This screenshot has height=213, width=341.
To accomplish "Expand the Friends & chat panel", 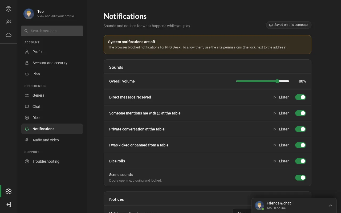I will click(x=331, y=206).
